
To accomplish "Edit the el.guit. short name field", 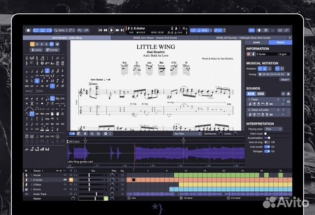I will [284, 54].
